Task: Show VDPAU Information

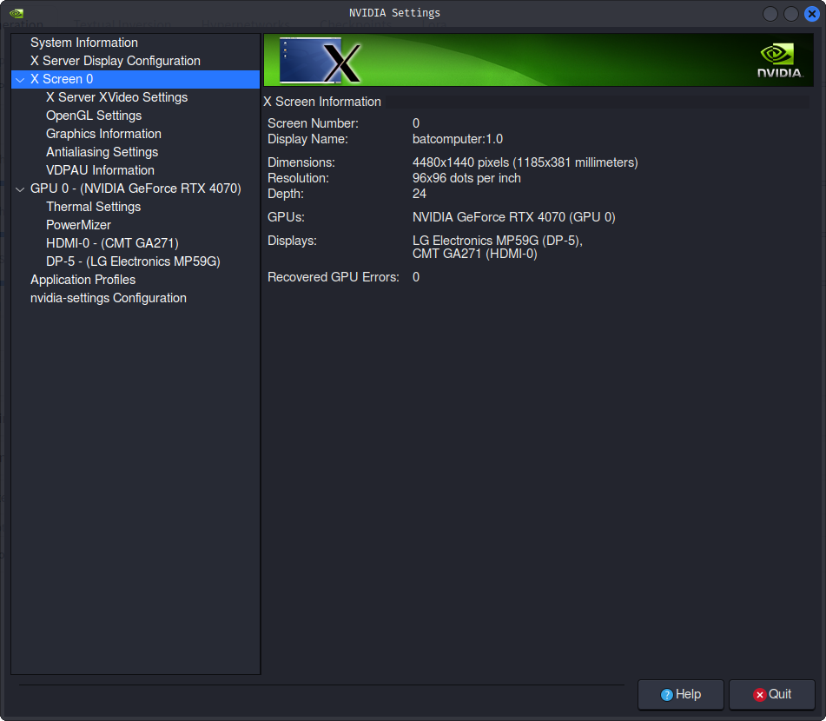Action: tap(100, 170)
